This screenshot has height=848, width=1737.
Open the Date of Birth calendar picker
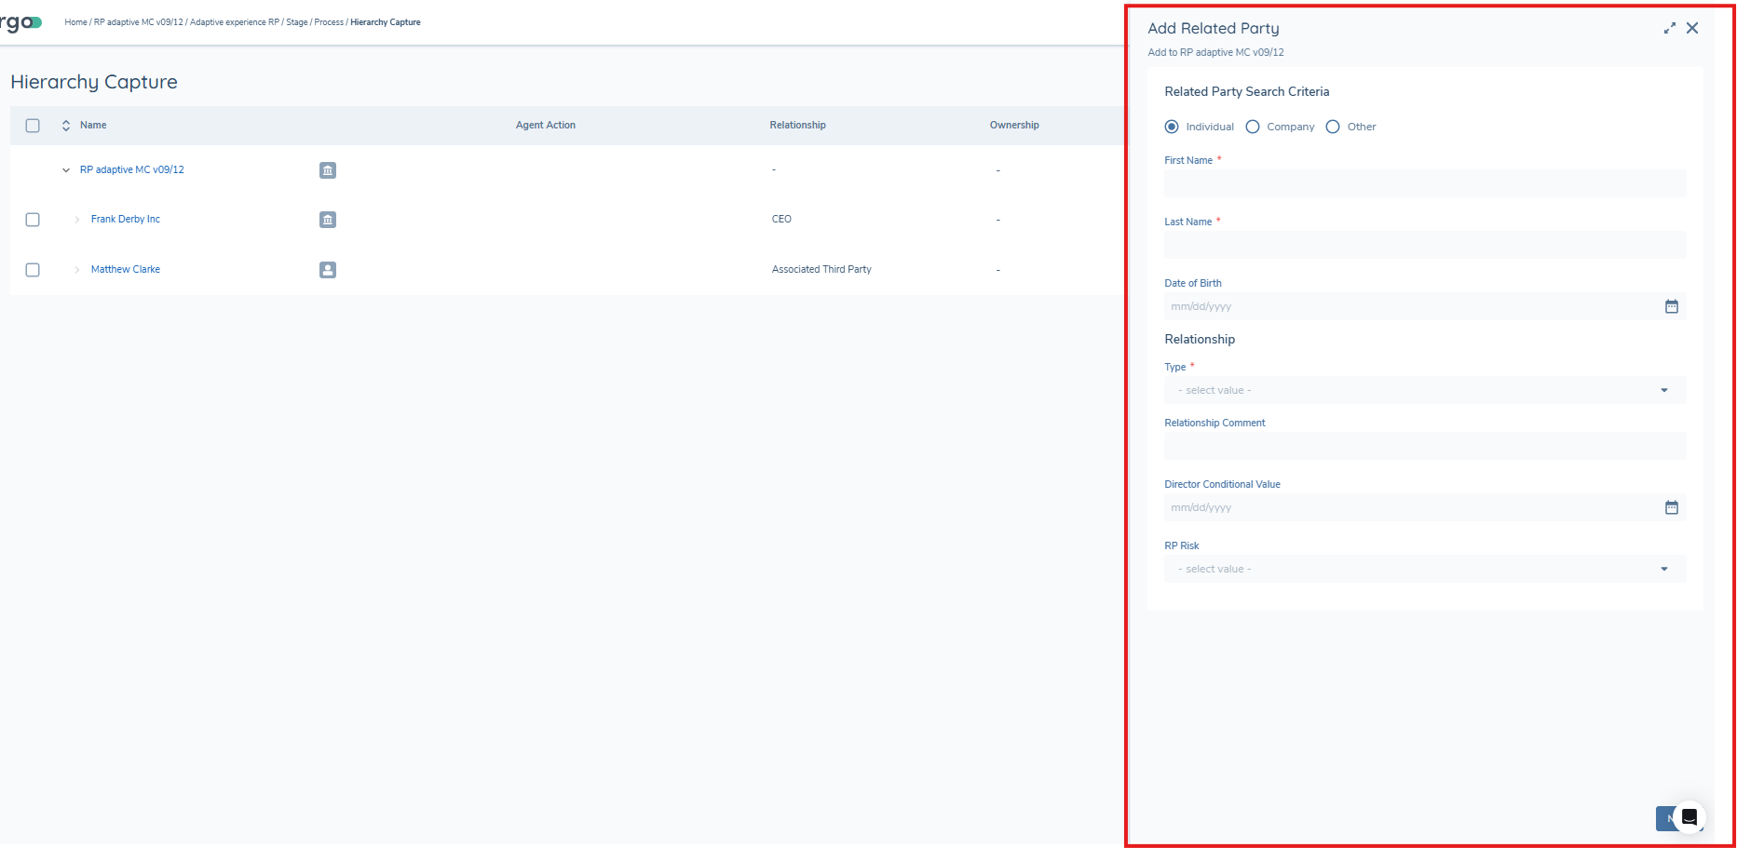[x=1671, y=306]
